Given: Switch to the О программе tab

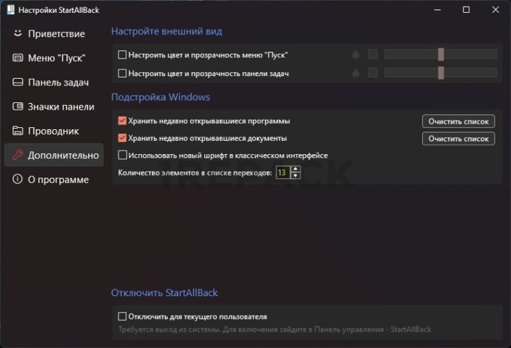Looking at the screenshot, I should [58, 180].
